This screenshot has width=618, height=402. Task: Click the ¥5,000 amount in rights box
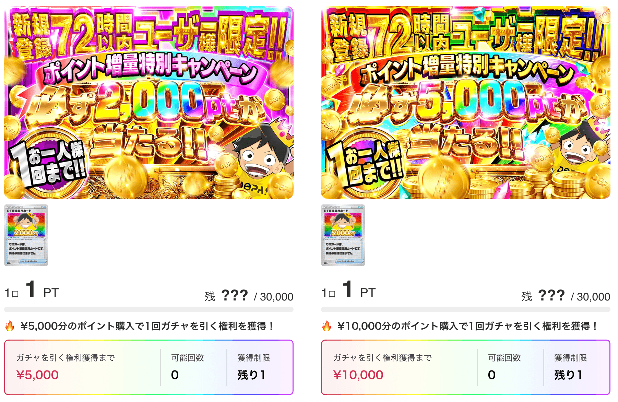[37, 375]
